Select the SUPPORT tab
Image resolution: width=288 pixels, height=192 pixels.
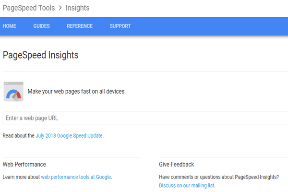120,26
